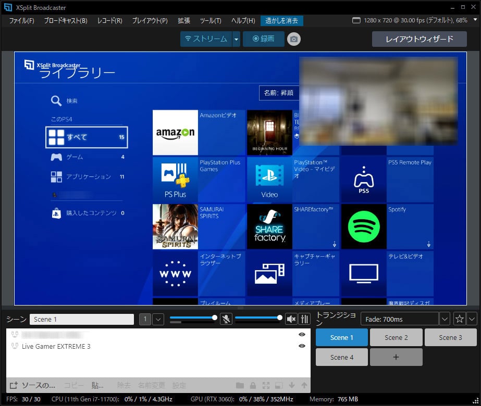This screenshot has height=406, width=481.
Task: Click the speaker volume slider
Action: (258, 318)
